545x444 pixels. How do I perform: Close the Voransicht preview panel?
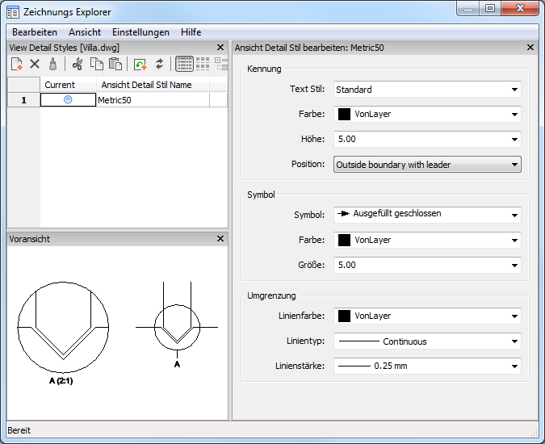pyautogui.click(x=220, y=239)
